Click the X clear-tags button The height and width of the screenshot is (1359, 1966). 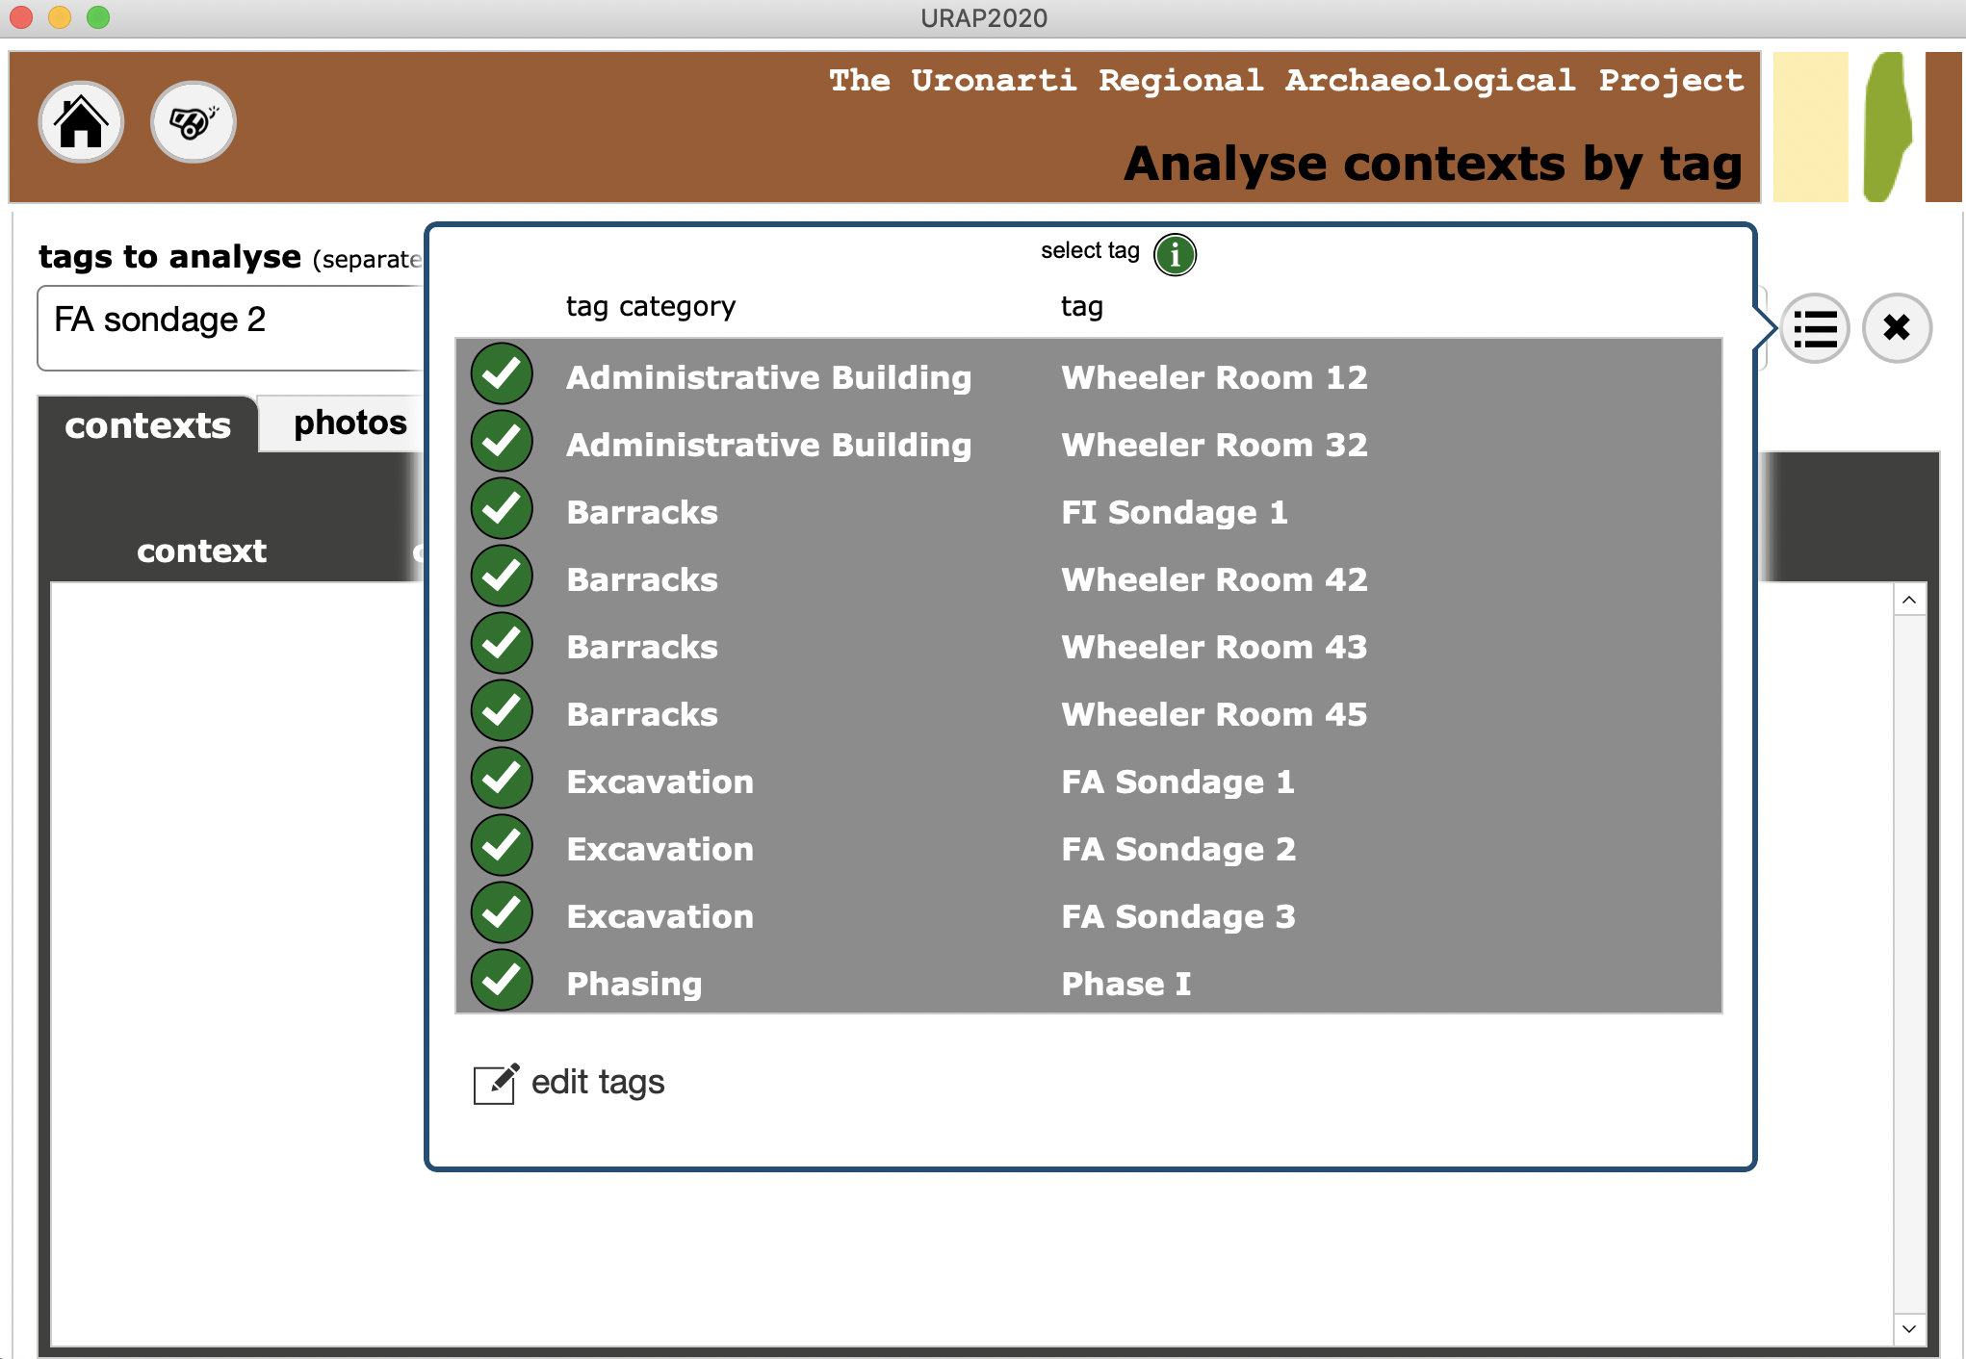[x=1896, y=328]
